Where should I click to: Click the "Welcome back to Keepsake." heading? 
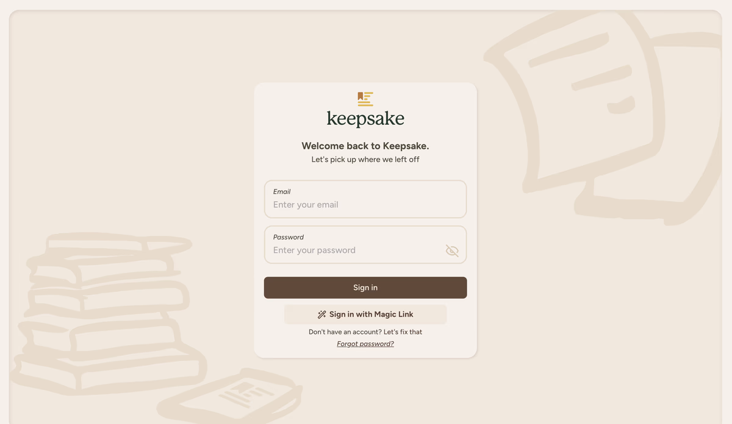coord(365,146)
